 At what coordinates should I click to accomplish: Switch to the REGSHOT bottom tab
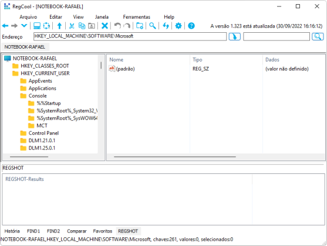128,231
